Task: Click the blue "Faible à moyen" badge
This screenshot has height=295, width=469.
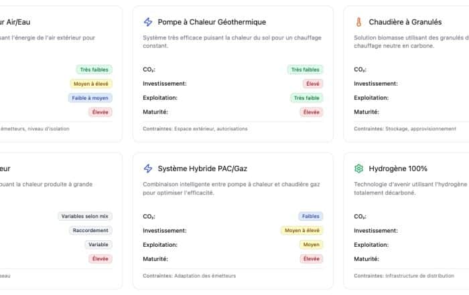Action: [x=90, y=98]
